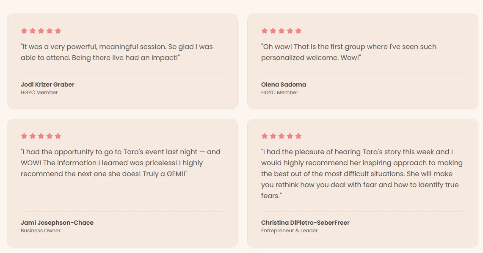483x253 pixels.
Task: Click the second star in Jami Josephson-Chace's review
Action: pos(33,136)
